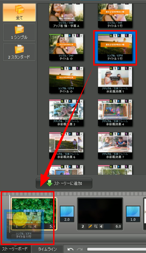The image size is (146, 253).
Task: Click pencil edit icon on scene 2
Action: [90, 226]
